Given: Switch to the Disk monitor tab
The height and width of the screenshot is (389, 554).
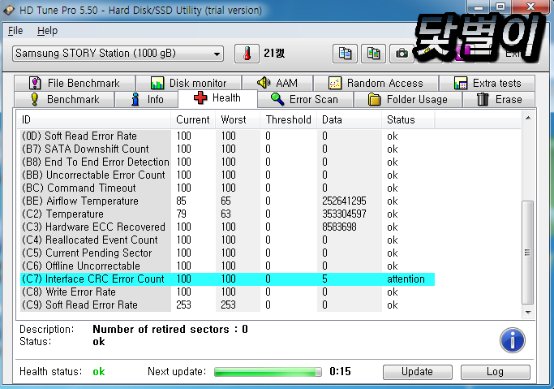Looking at the screenshot, I should (189, 83).
